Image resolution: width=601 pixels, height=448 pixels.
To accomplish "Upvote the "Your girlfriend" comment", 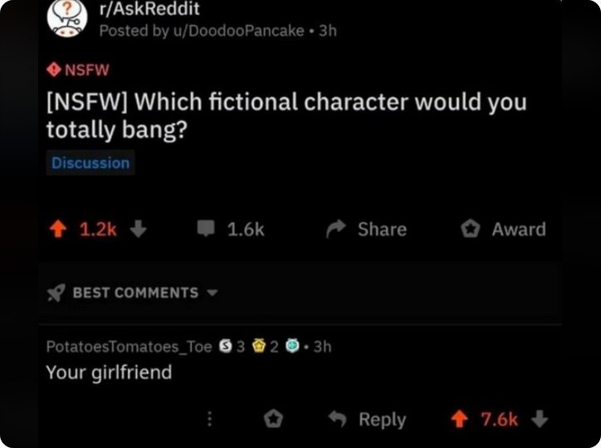I will pyautogui.click(x=459, y=419).
